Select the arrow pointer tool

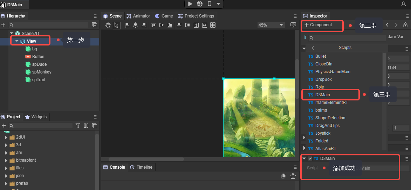click(x=117, y=25)
